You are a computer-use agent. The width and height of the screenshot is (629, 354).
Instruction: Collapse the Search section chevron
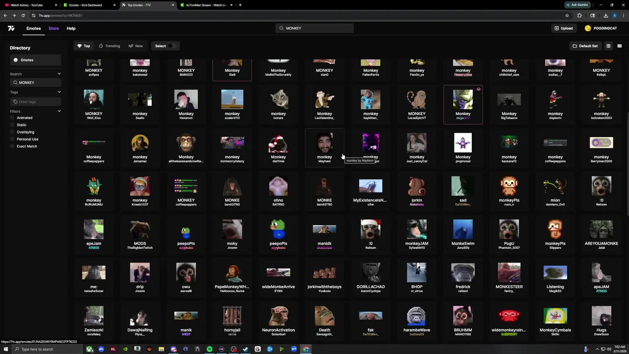59,74
